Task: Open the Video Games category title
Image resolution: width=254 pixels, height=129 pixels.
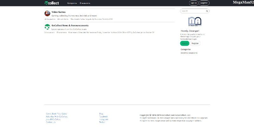Action: (58, 12)
